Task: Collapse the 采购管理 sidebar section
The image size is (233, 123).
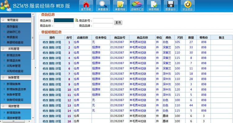Action: pyautogui.click(x=3, y=49)
